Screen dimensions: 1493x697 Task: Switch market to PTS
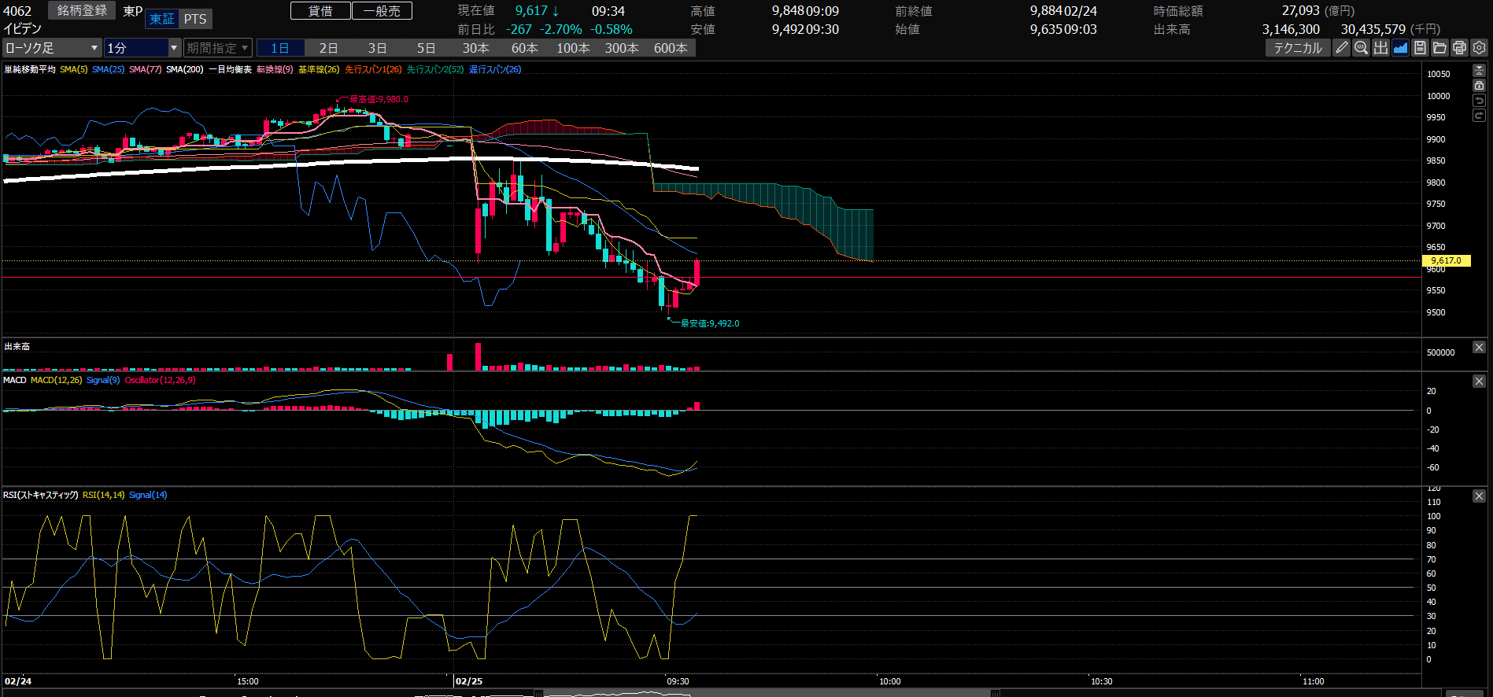click(x=195, y=19)
